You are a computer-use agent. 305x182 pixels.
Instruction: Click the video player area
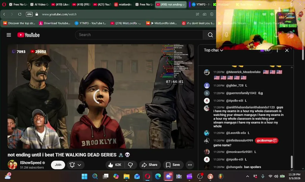101,96
